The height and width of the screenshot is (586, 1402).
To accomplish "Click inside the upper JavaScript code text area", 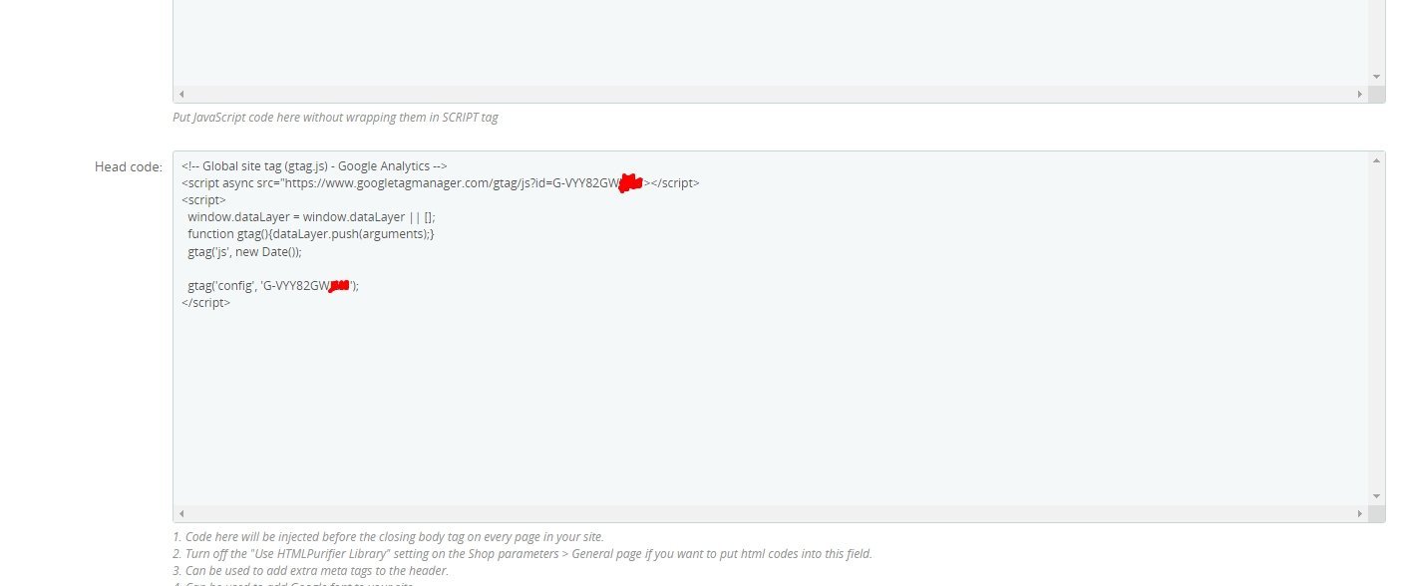I will coord(771,42).
